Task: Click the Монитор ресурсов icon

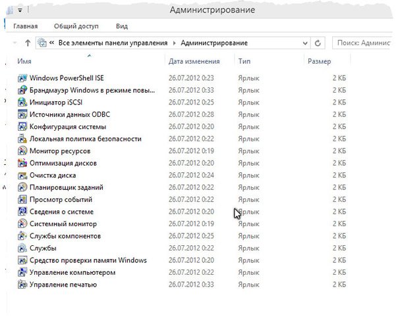Action: [22, 151]
